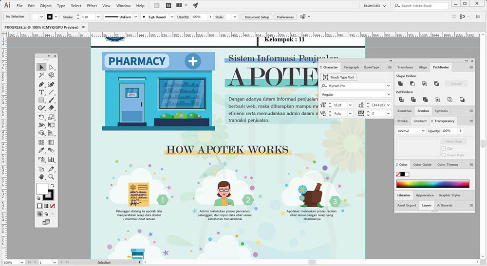487x266 pixels.
Task: Pick a color from the spectrum bar
Action: [x=432, y=183]
